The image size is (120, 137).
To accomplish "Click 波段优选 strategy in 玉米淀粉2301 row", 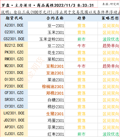I will click(x=111, y=39).
